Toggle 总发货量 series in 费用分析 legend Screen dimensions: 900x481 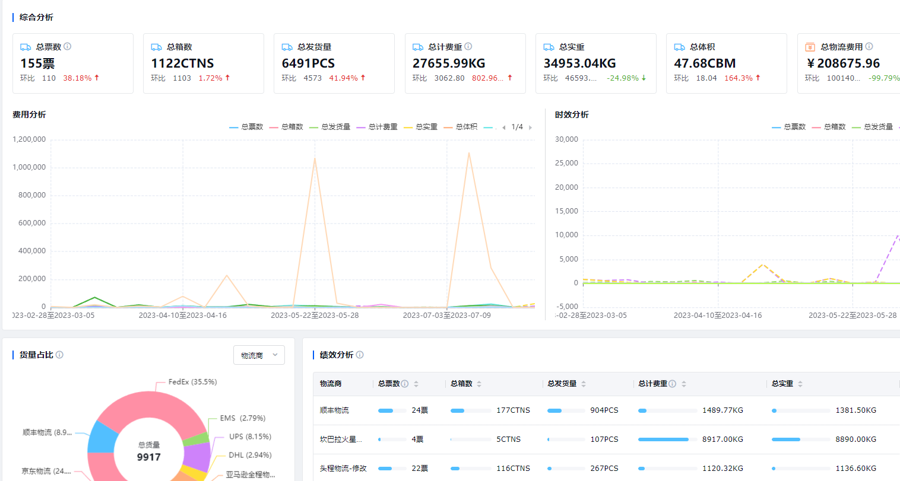(x=329, y=127)
